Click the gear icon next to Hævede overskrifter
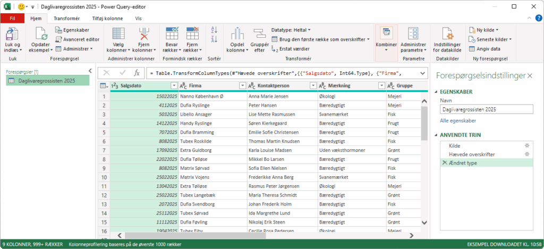Image resolution: width=544 pixels, height=249 pixels. point(527,154)
